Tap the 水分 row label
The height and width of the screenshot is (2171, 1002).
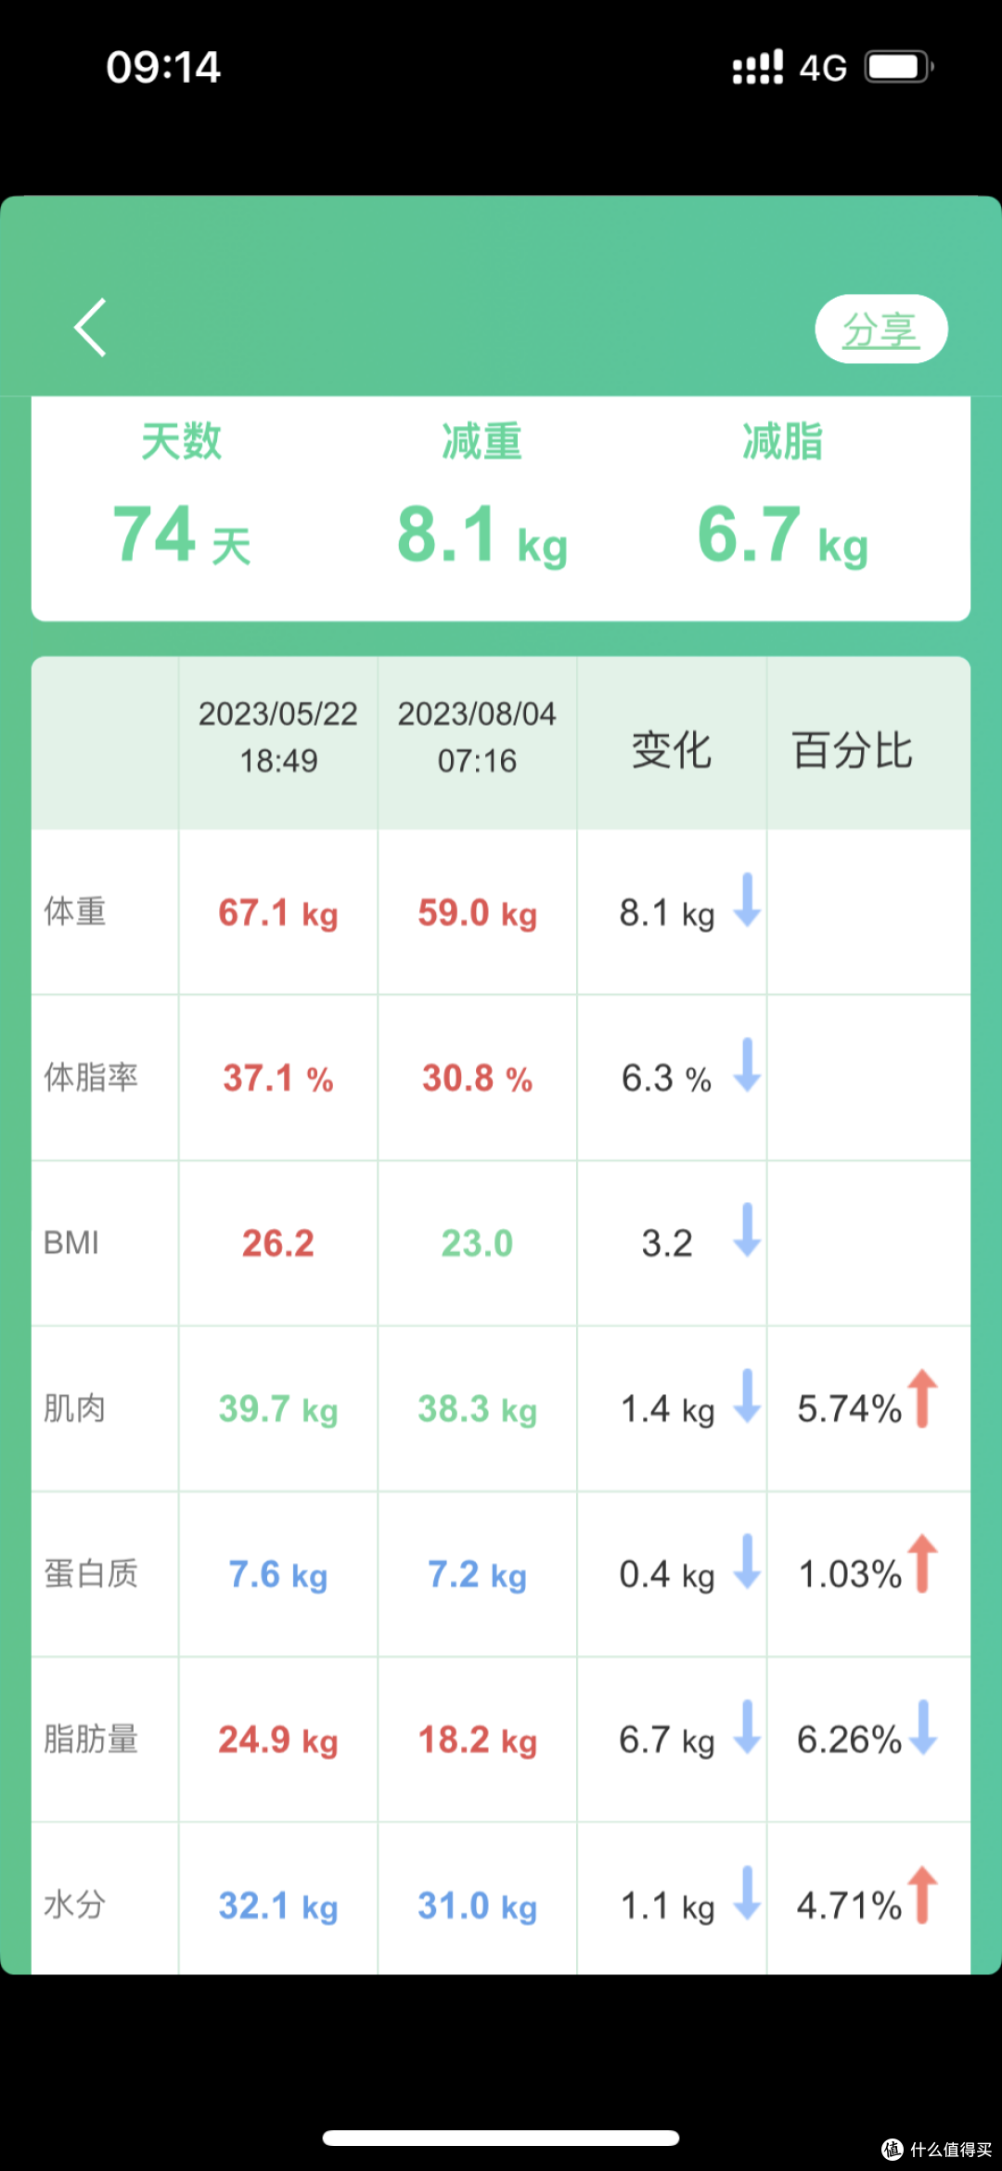(75, 1905)
